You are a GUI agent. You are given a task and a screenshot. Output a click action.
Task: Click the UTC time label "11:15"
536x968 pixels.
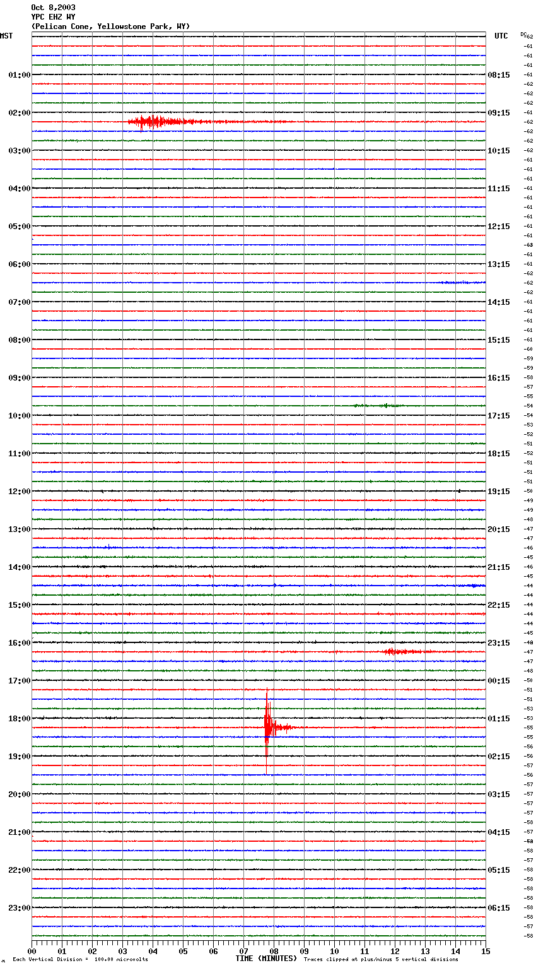[499, 189]
